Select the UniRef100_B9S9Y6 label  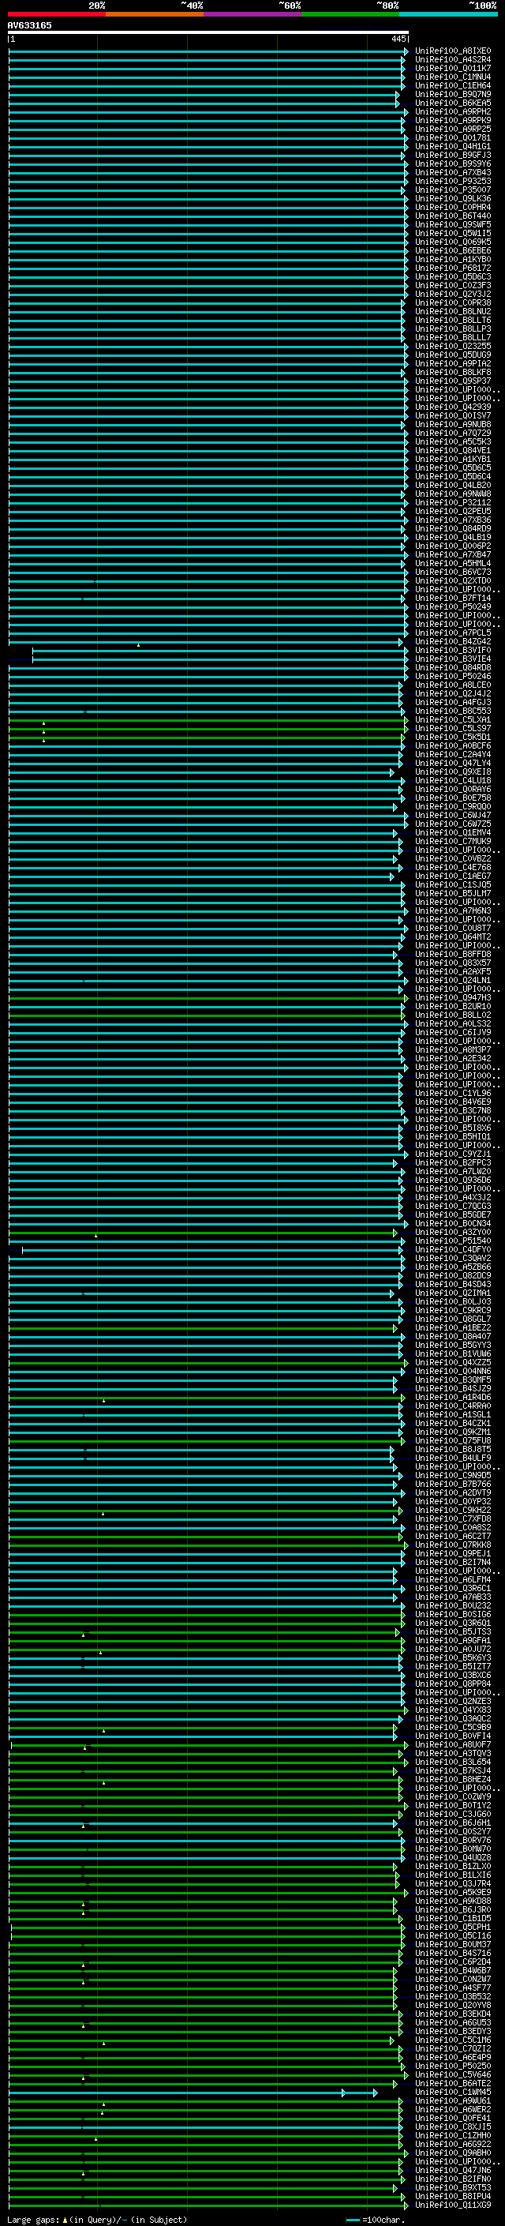click(x=452, y=163)
